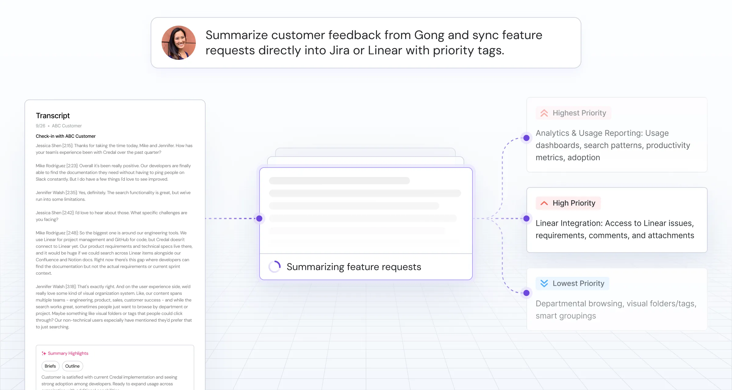
Task: Click the High Priority tag label
Action: (574, 203)
